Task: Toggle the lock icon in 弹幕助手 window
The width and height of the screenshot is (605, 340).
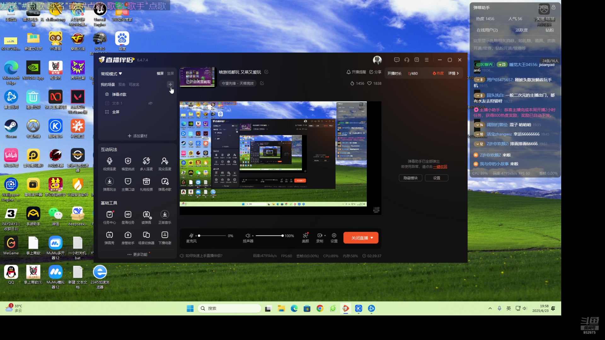Action: [x=554, y=7]
